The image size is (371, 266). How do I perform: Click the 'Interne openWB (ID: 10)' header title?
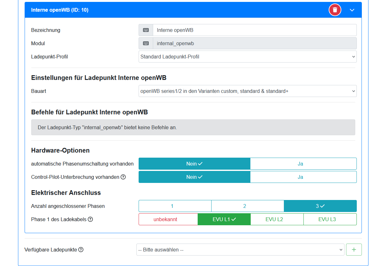click(x=60, y=10)
